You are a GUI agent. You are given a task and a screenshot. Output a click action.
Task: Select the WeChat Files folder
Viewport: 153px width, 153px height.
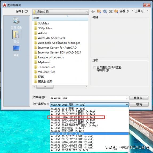[45, 72]
